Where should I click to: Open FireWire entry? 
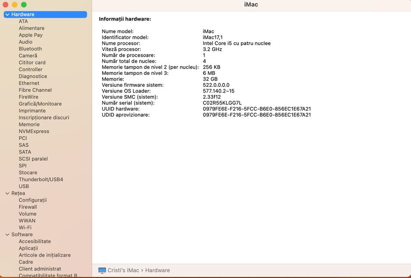coord(28,97)
